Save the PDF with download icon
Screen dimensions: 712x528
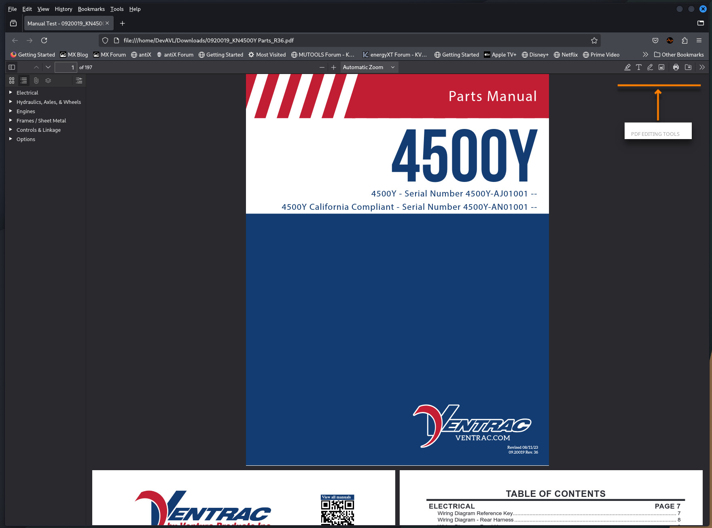click(x=688, y=67)
